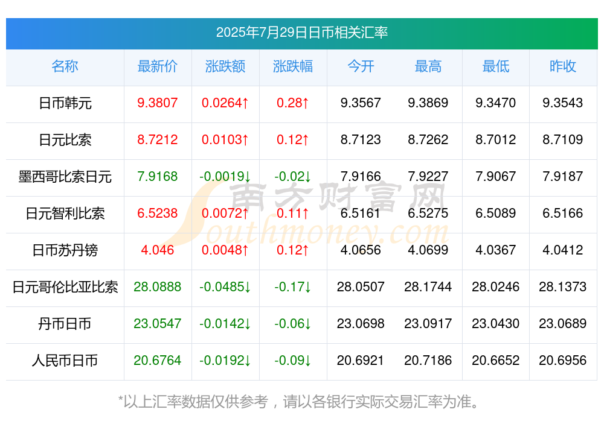Click change amount 0.0103↑
Image resolution: width=604 pixels, height=421 pixels.
pos(225,140)
